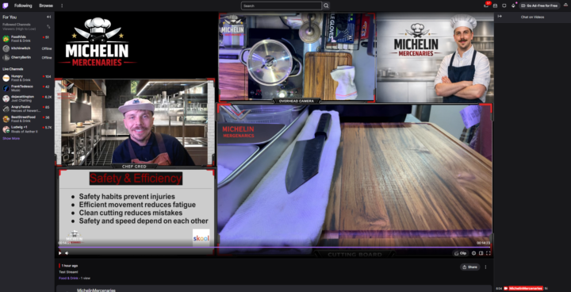Open the FoodVids followed channel
Image resolution: width=571 pixels, height=292 pixels.
[27, 39]
